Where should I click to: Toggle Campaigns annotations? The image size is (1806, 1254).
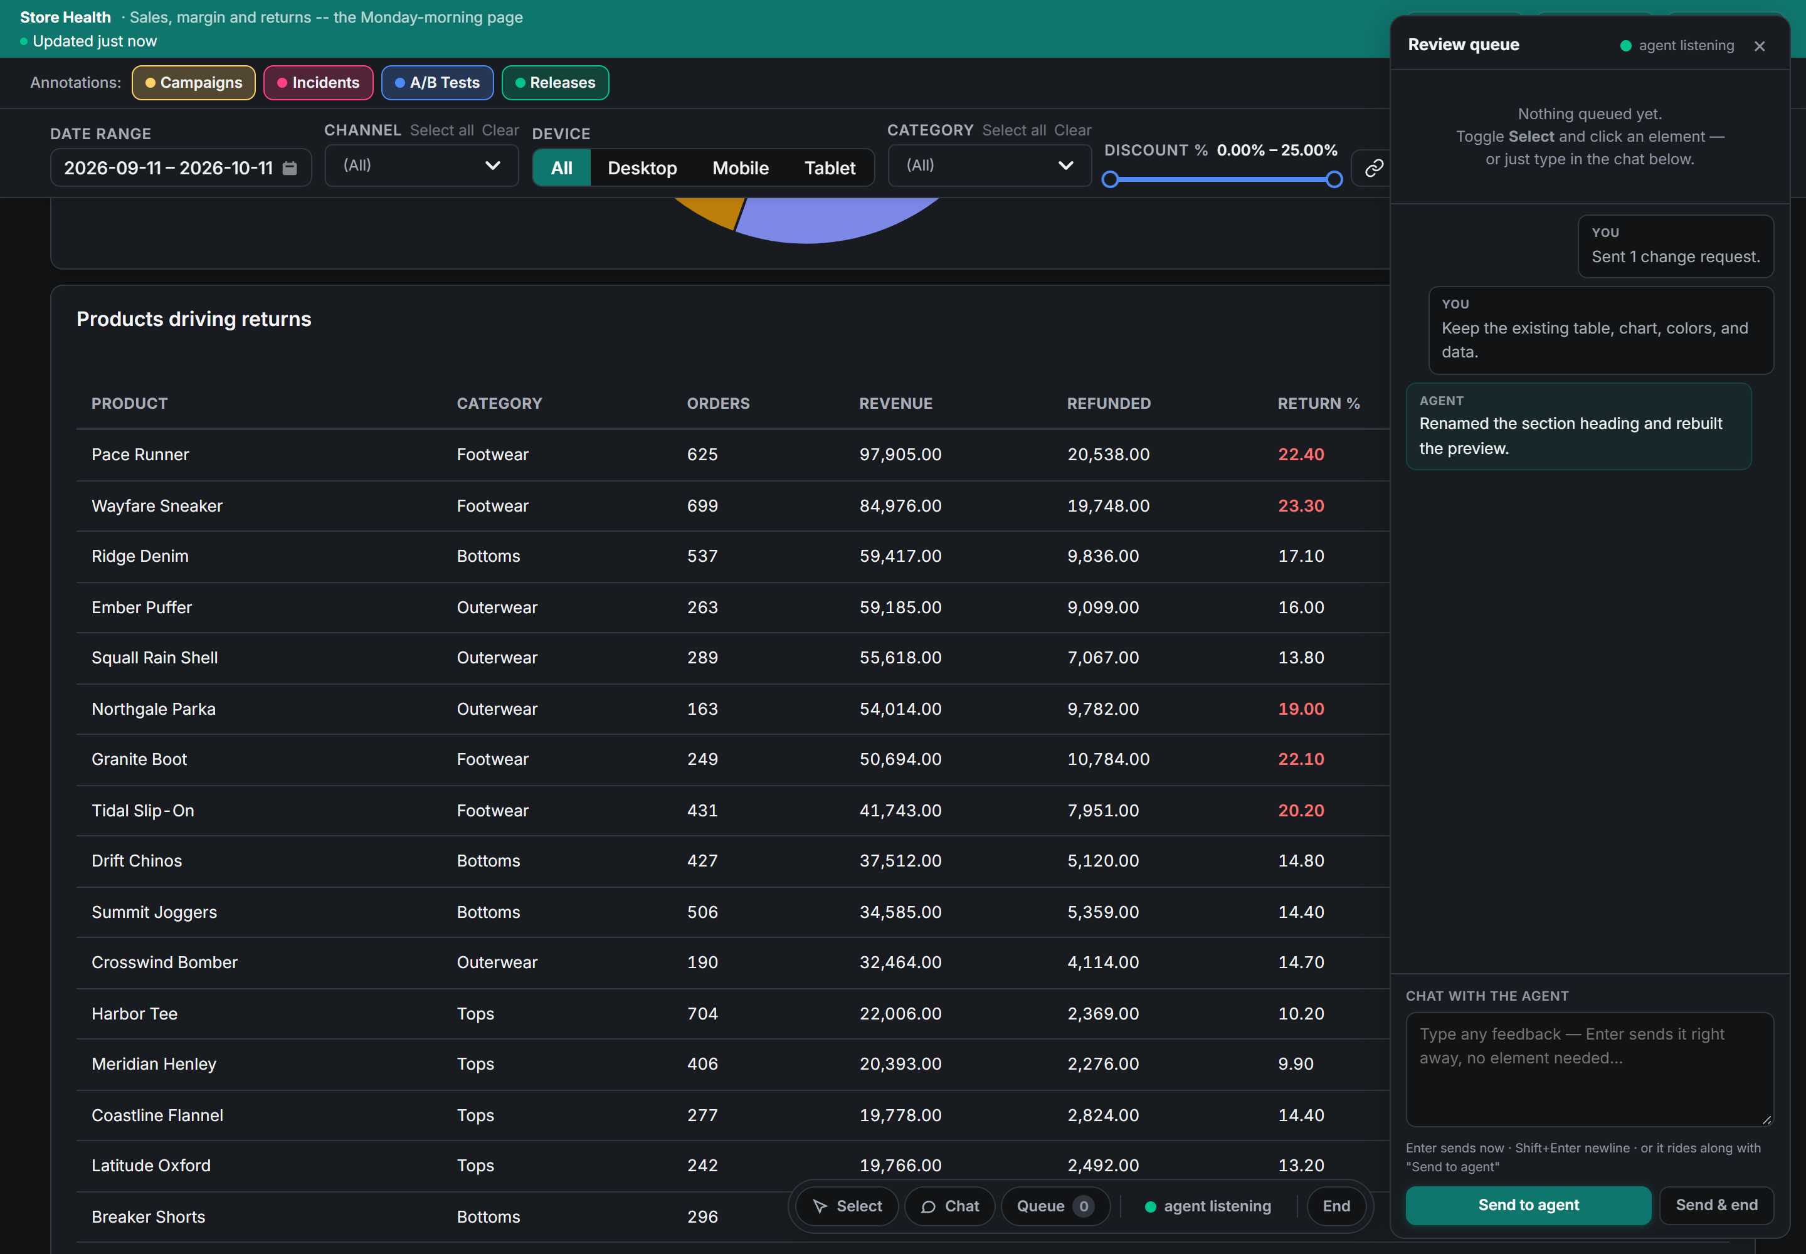click(x=193, y=83)
